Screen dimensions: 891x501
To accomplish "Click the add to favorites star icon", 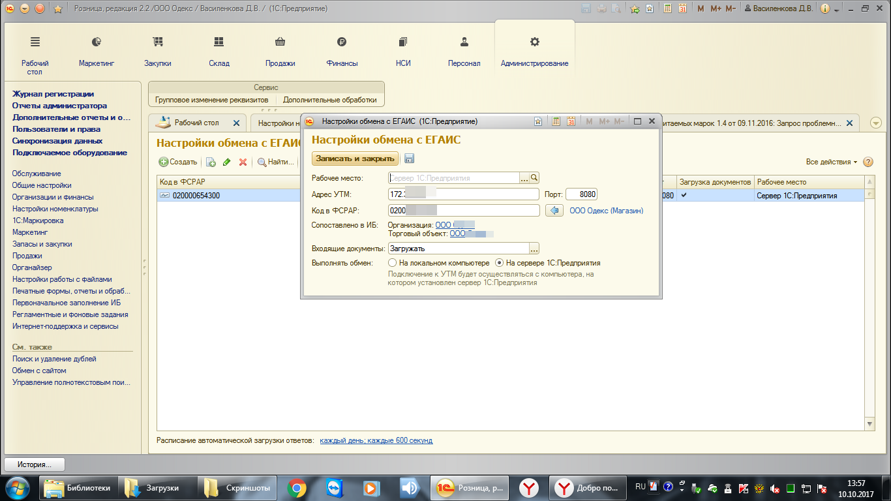I will (x=635, y=9).
